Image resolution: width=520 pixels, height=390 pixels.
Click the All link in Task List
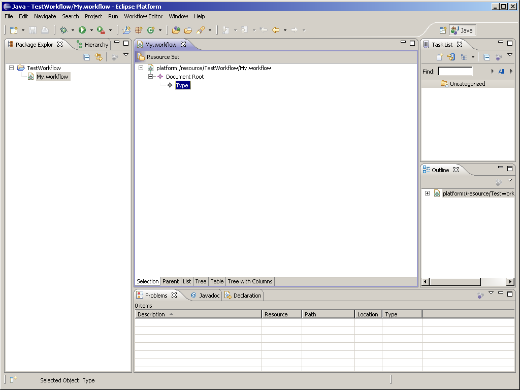tap(501, 72)
